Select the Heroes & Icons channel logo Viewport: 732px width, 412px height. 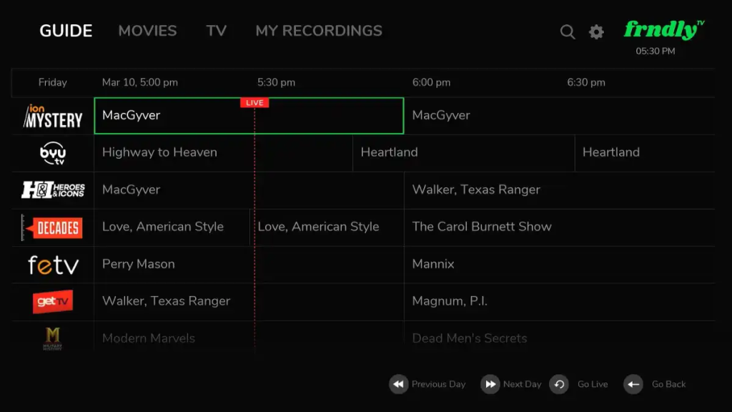(53, 190)
